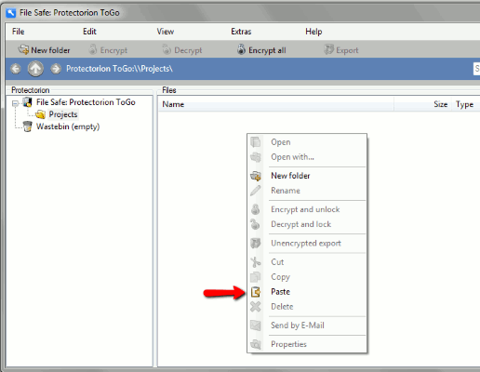This screenshot has height=372, width=480.
Task: Sort files by the Type column header
Action: coord(466,104)
